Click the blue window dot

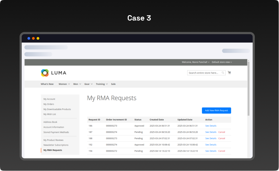click(29, 38)
